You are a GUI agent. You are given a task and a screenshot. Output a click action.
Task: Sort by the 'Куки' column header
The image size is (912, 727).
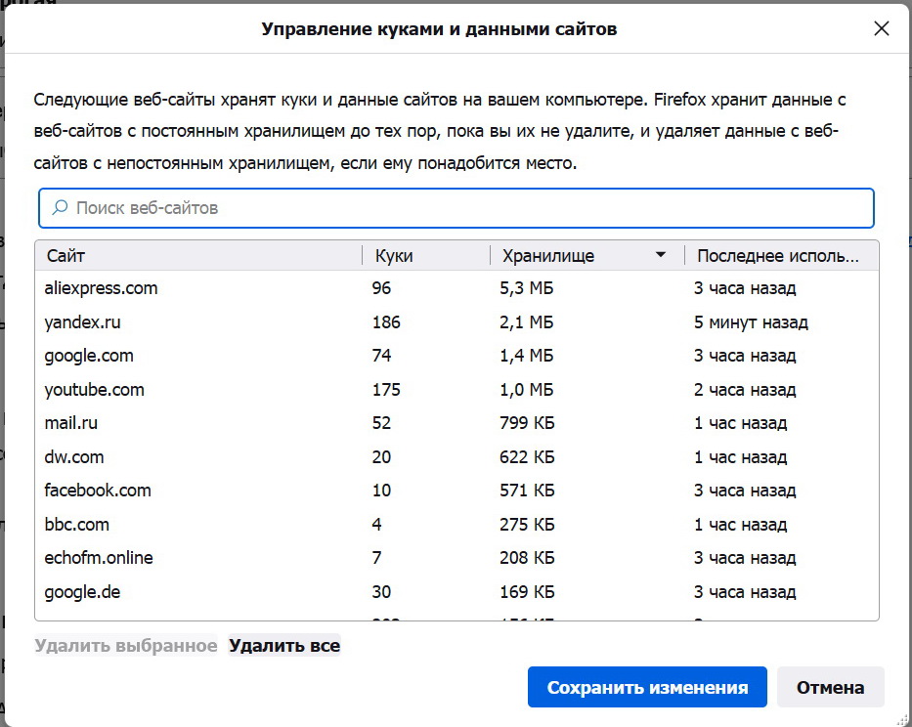[426, 255]
